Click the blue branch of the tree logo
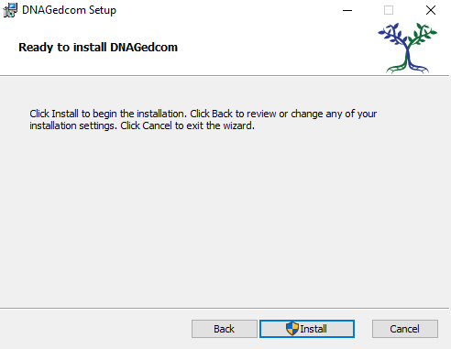 click(393, 36)
